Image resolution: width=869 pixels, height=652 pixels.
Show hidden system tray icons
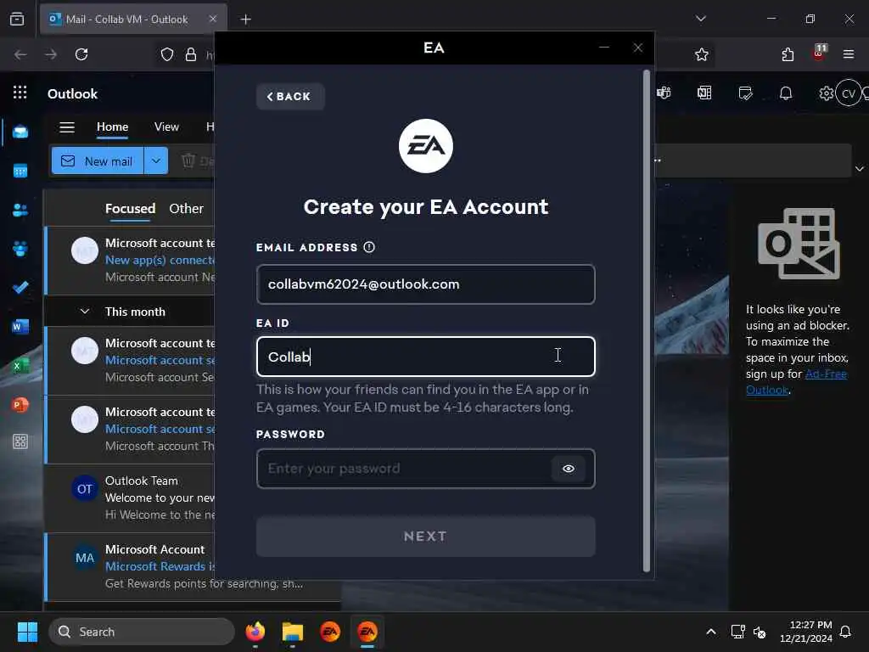pos(711,632)
